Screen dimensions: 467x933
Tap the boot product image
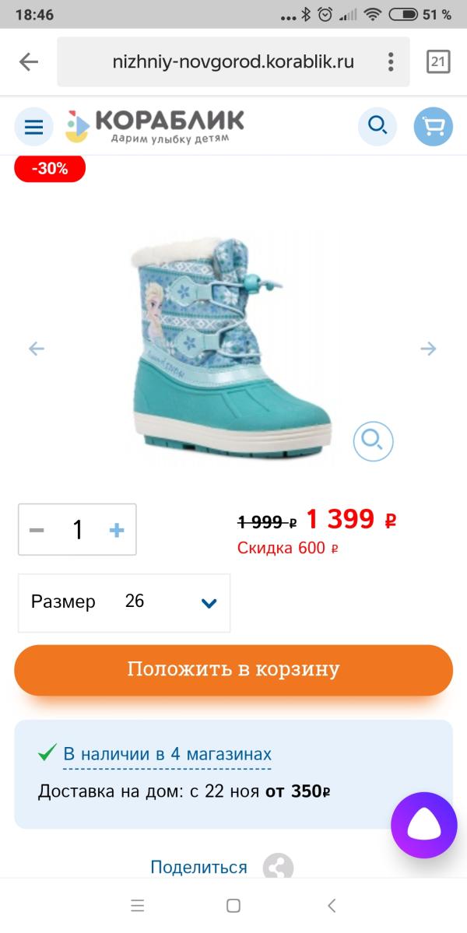point(231,348)
